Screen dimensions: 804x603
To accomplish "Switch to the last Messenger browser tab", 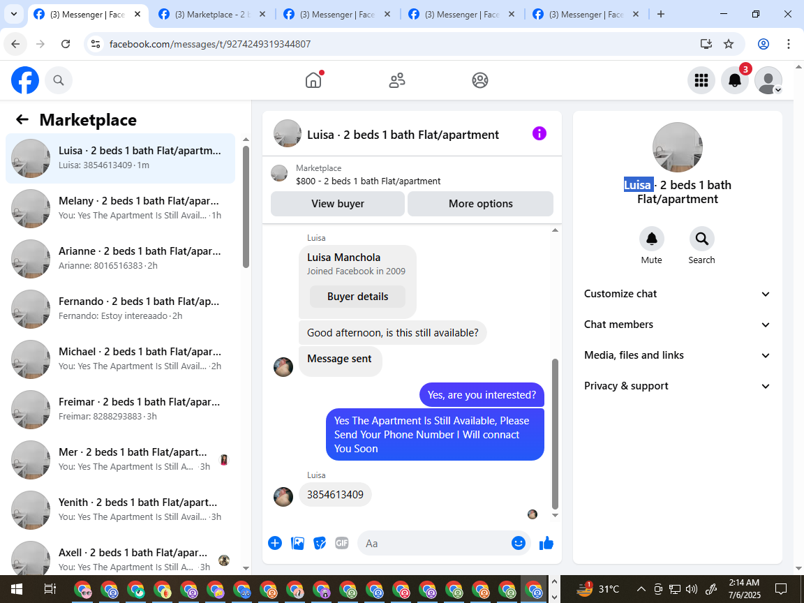I will point(586,15).
